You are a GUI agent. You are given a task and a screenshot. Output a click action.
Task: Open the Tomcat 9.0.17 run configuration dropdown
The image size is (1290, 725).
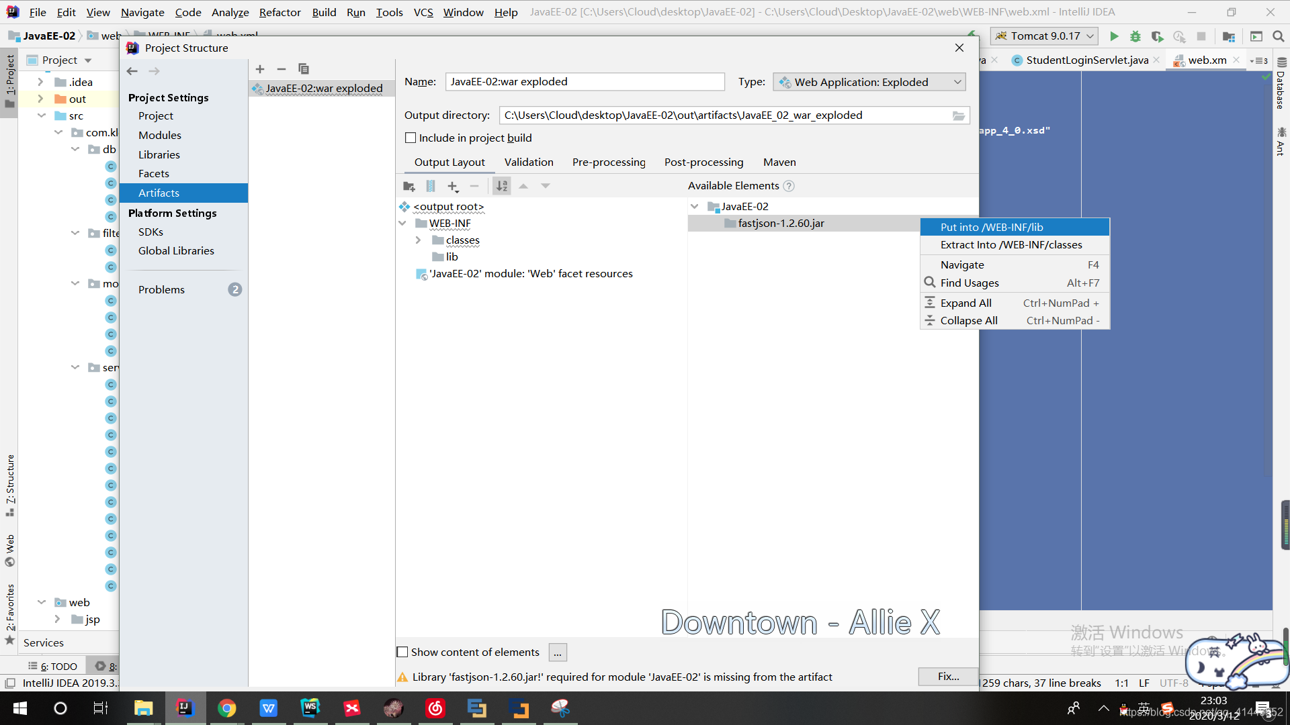(x=1044, y=36)
